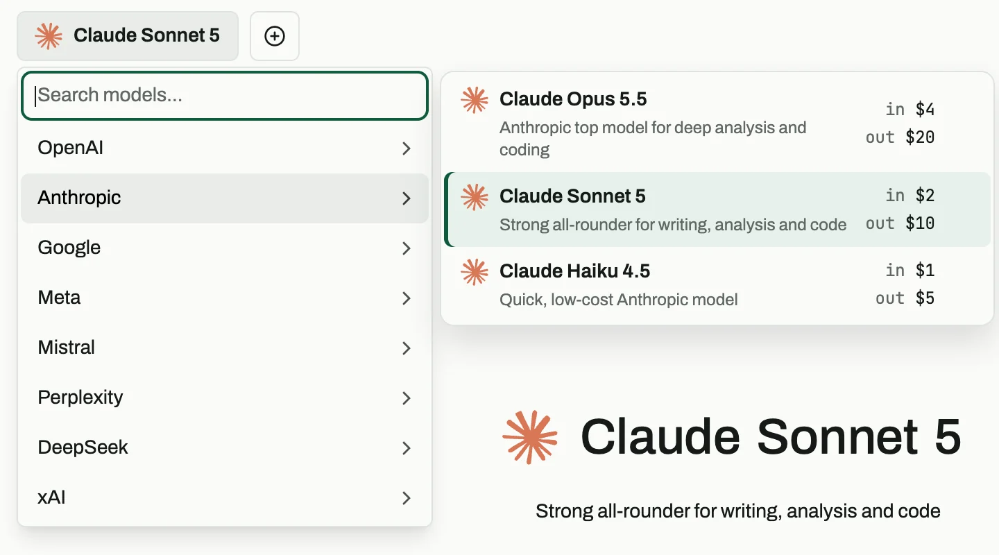999x555 pixels.
Task: Expand the chevron next to Mistral
Action: click(x=407, y=348)
